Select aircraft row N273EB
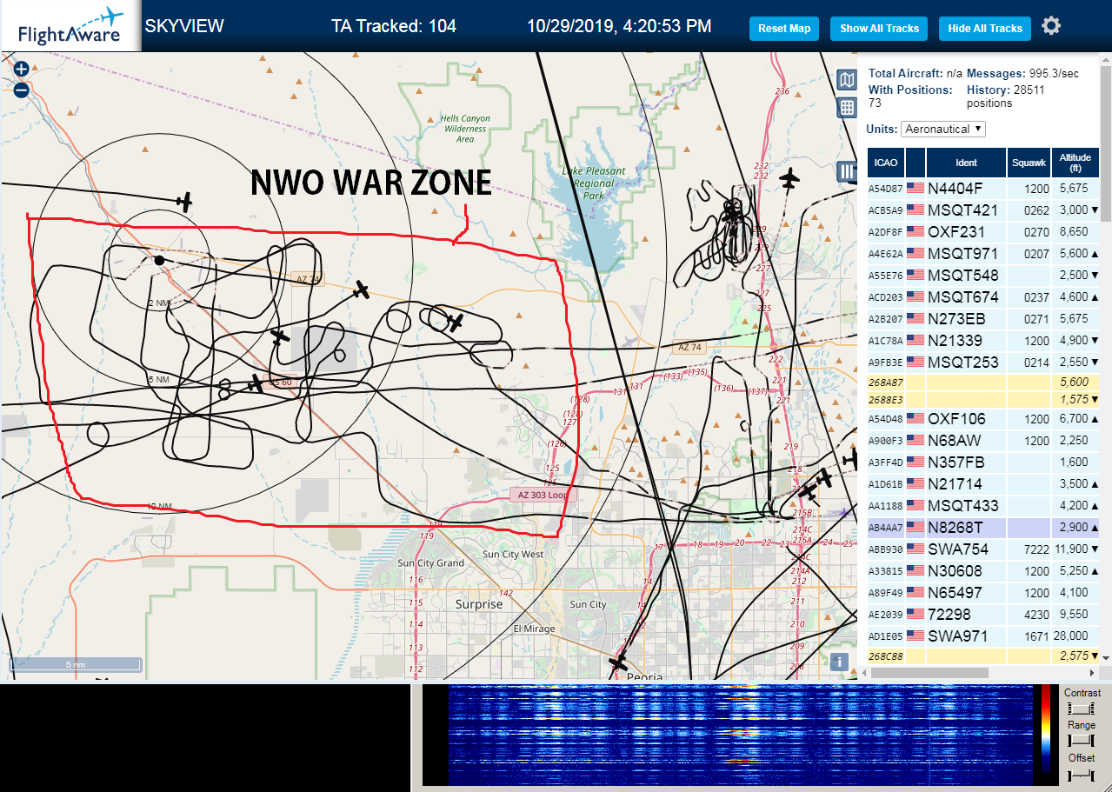 (983, 319)
